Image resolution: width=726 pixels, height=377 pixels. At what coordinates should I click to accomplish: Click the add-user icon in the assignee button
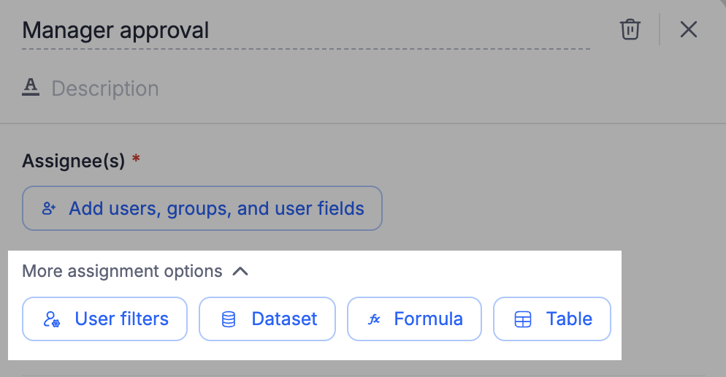[49, 209]
